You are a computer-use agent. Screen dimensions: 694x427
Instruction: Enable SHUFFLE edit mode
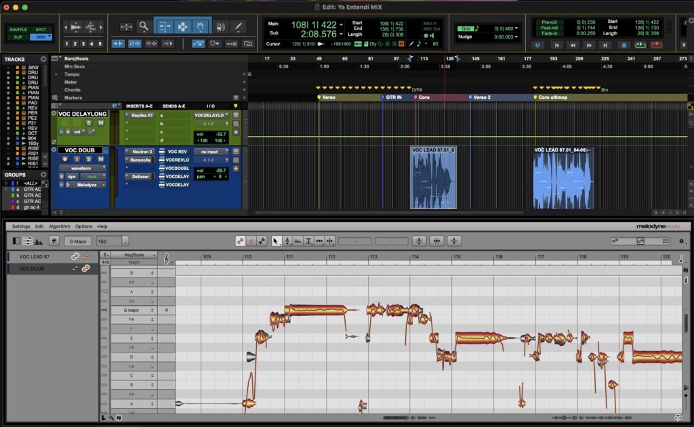click(x=18, y=30)
